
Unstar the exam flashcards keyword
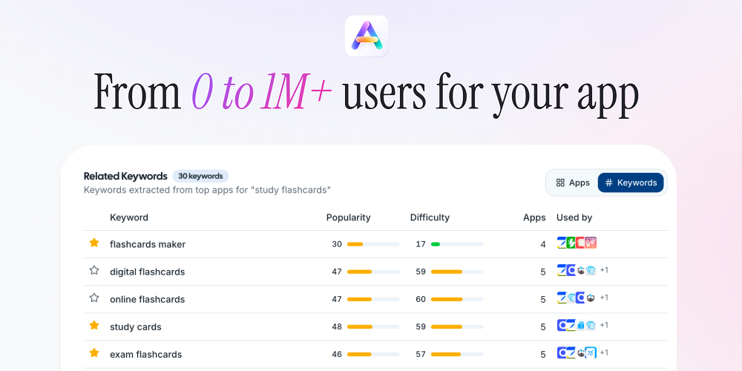[94, 353]
